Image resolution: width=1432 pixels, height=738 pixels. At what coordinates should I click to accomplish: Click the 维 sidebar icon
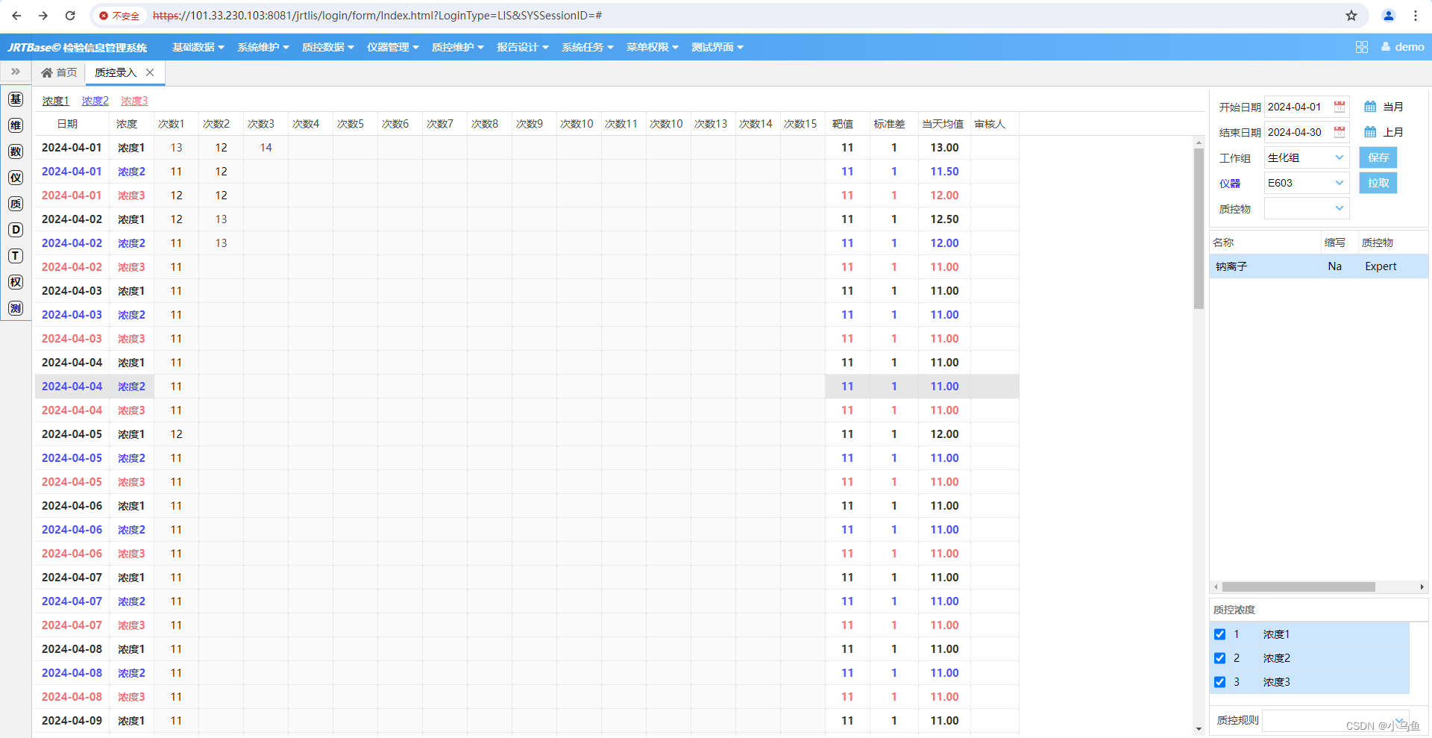tap(16, 125)
